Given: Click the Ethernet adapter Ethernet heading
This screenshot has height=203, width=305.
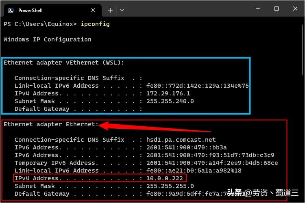Looking at the screenshot, I should click(x=51, y=124).
